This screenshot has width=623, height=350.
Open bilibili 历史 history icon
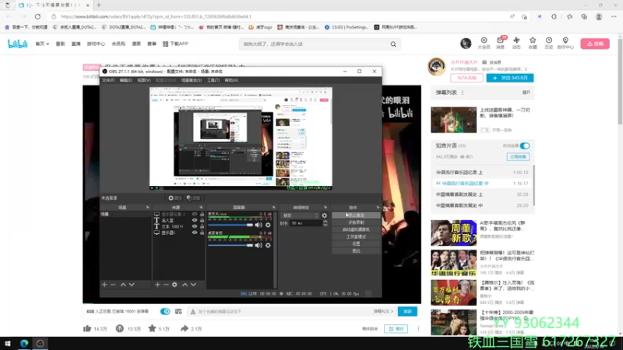(549, 43)
